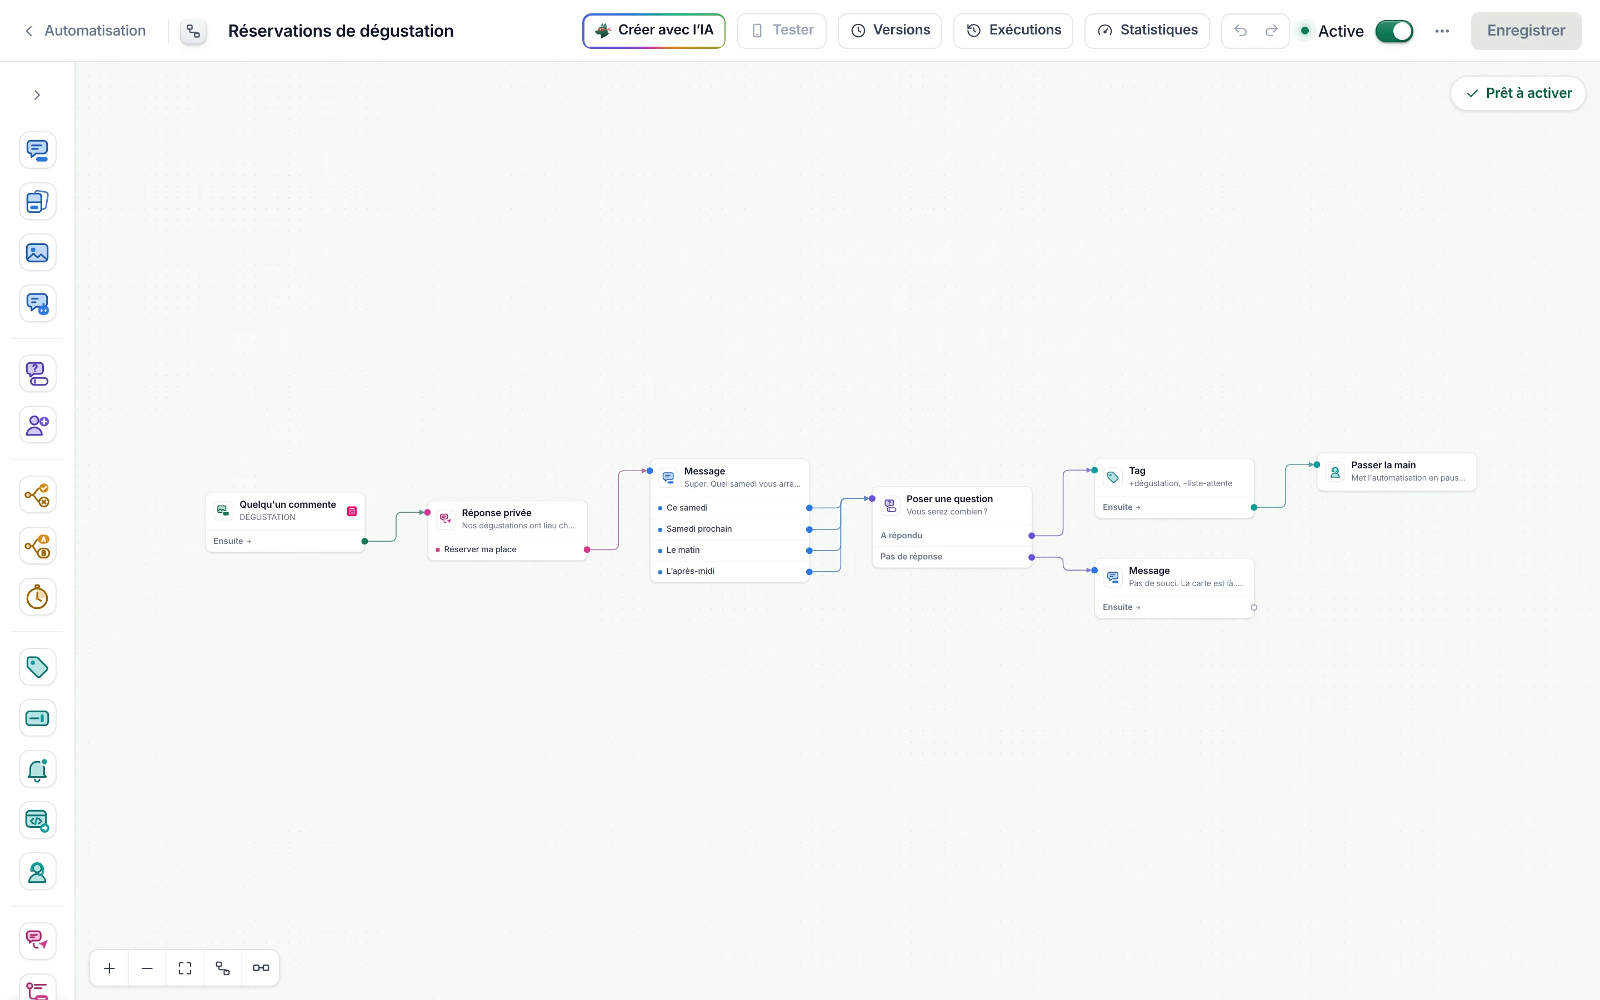Add the Tag block from sidebar

38,667
